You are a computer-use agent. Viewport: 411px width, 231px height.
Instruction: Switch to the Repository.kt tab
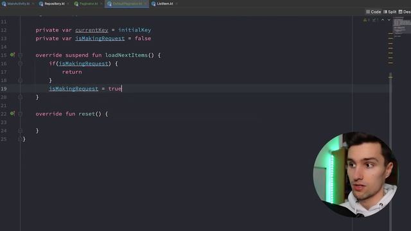point(54,4)
